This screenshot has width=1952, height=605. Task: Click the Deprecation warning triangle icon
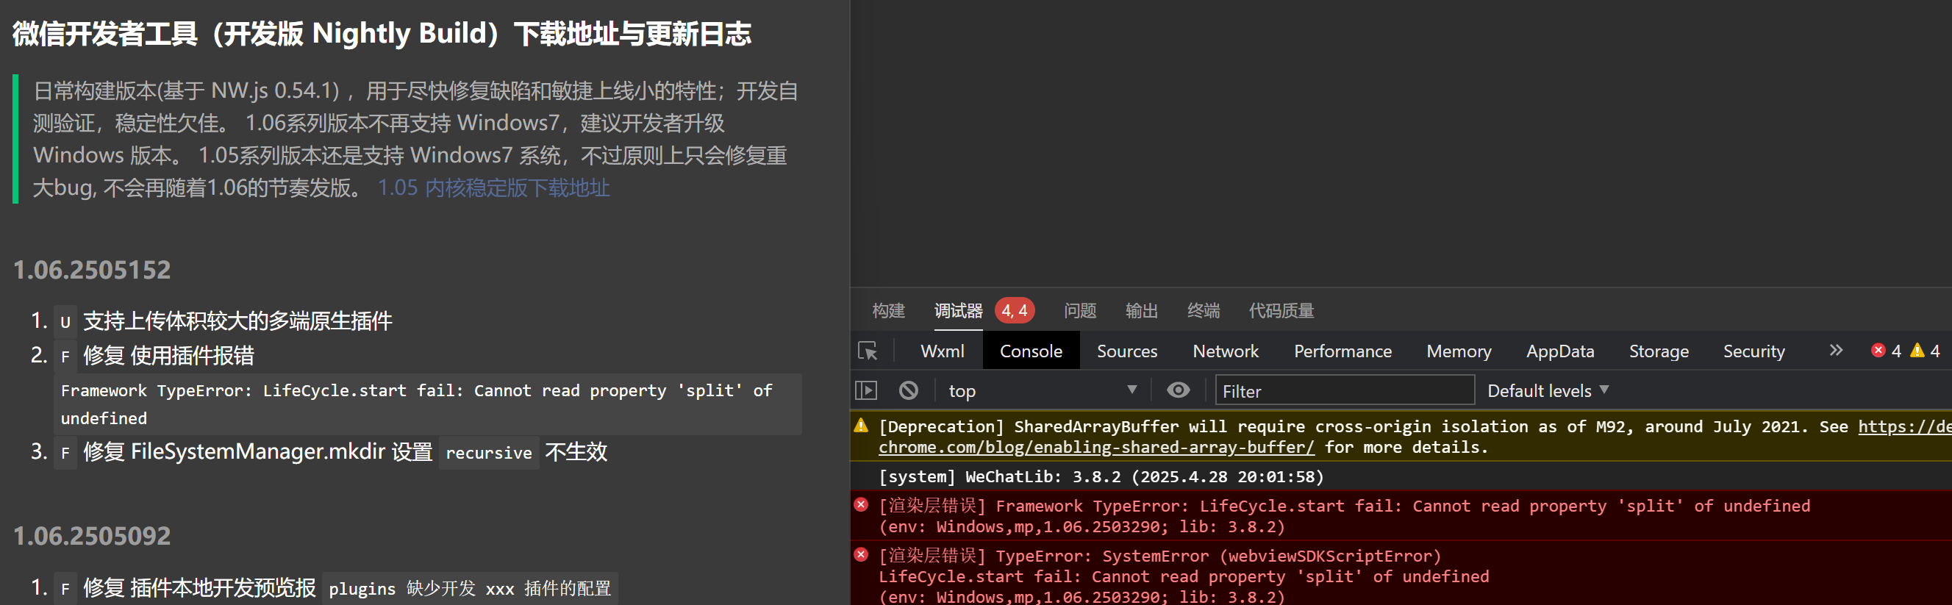(x=861, y=426)
